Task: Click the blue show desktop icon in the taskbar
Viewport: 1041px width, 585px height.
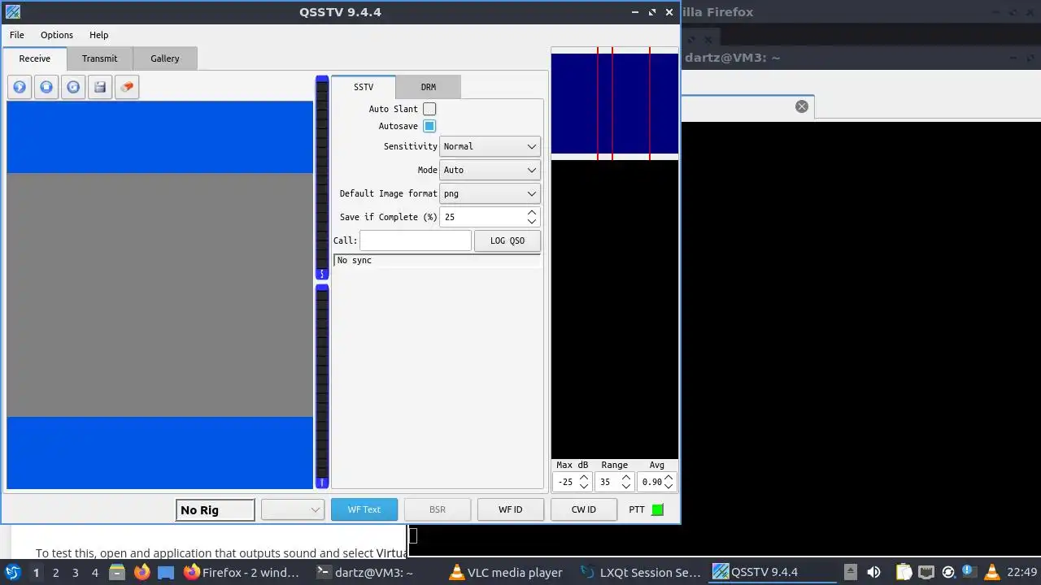Action: click(166, 572)
